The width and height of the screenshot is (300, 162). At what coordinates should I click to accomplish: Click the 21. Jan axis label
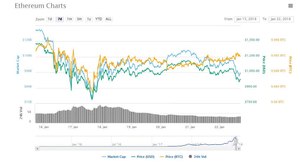pyautogui.click(x=190, y=127)
